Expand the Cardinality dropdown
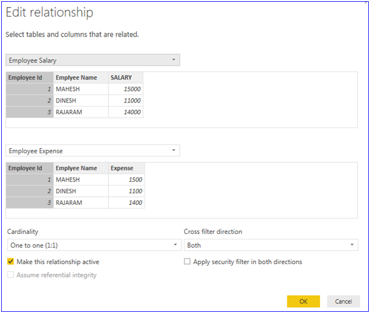 [x=94, y=245]
